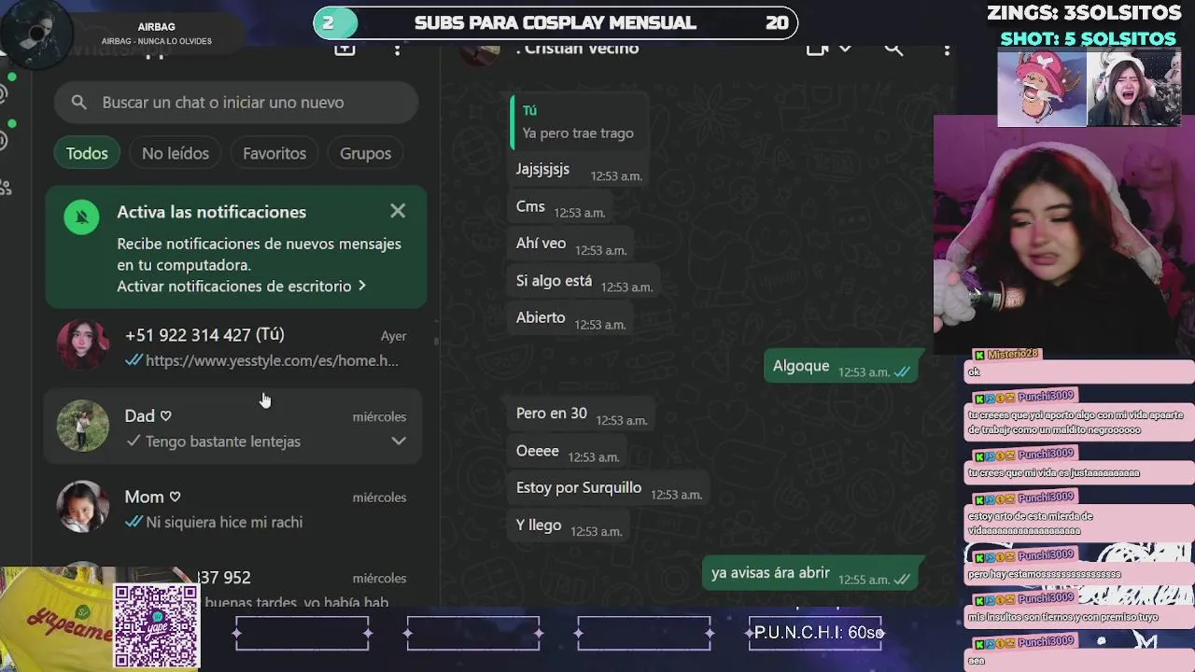Viewport: 1195px width, 672px height.
Task: Open the chat list menu (three dots)
Action: tap(397, 49)
